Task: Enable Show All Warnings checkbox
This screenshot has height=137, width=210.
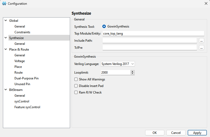Action: coord(76,79)
